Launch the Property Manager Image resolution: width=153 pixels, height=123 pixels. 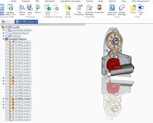(x=89, y=10)
